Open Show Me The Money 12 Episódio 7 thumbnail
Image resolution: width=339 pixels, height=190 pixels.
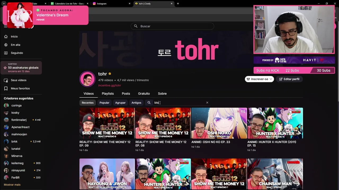tap(219, 174)
